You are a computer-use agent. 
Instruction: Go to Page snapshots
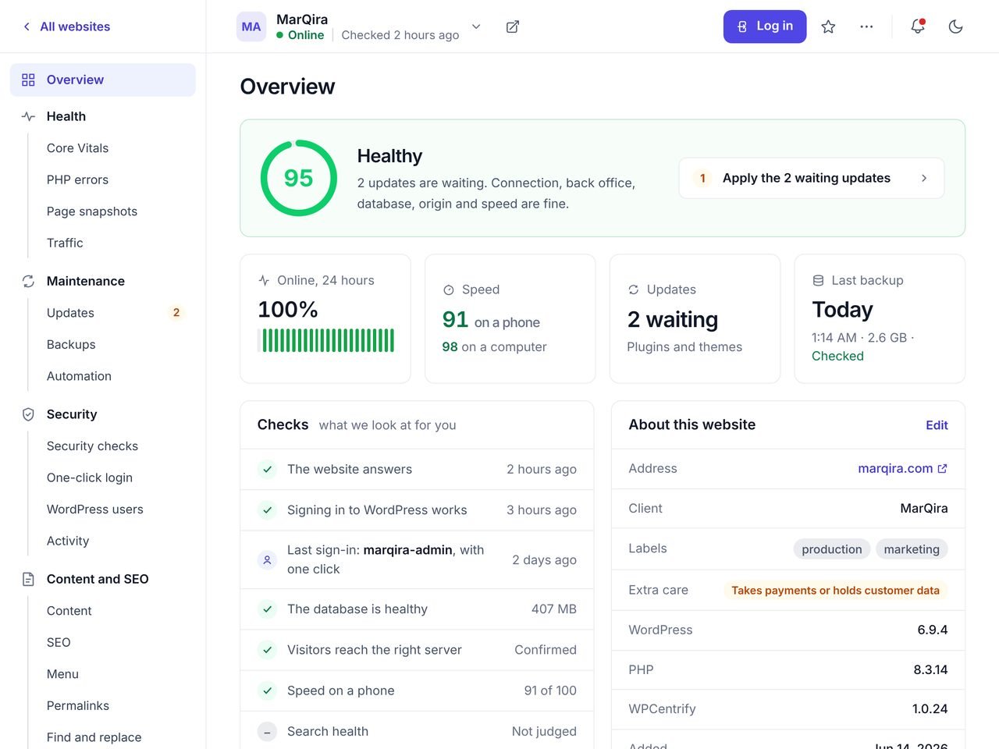tap(92, 211)
